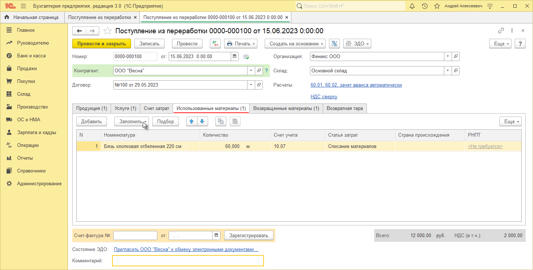The image size is (533, 270).
Task: Switch to Возвратная тара tab
Action: coord(345,109)
